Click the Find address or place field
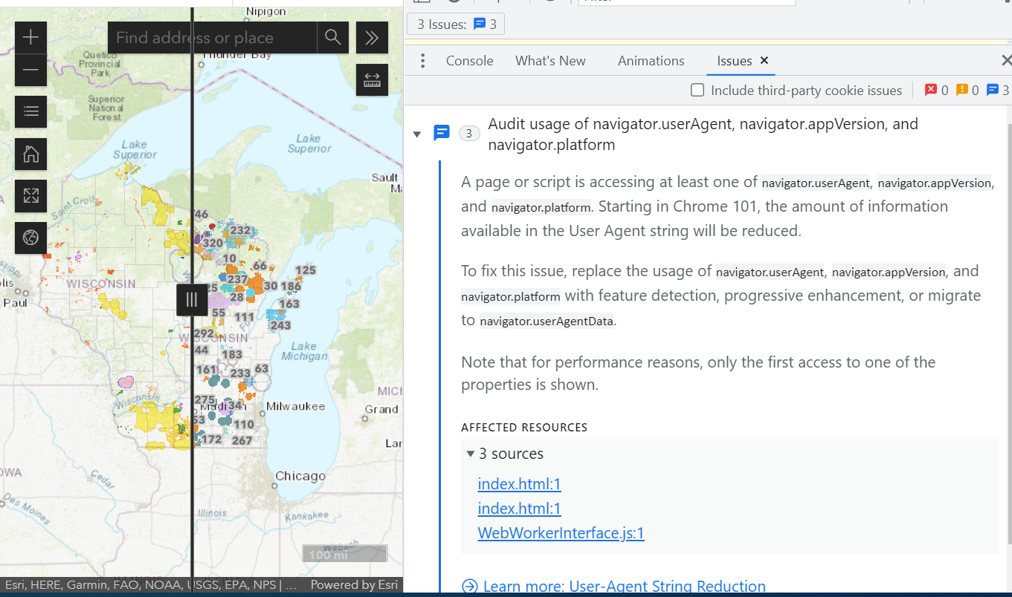Screen dimensions: 1012x597 tap(212, 38)
